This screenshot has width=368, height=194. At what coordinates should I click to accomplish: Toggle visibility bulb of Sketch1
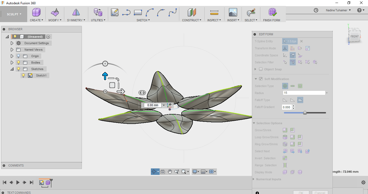[23, 75]
